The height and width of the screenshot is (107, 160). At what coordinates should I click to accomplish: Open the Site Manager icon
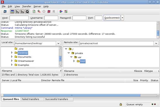click(x=5, y=12)
